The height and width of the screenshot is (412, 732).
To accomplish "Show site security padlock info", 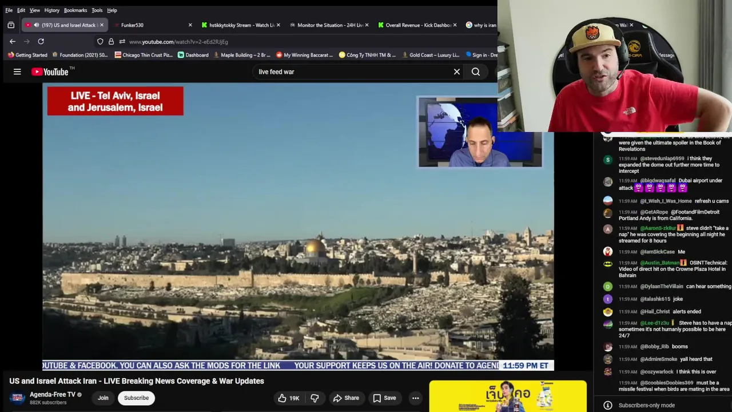I will 111,41.
